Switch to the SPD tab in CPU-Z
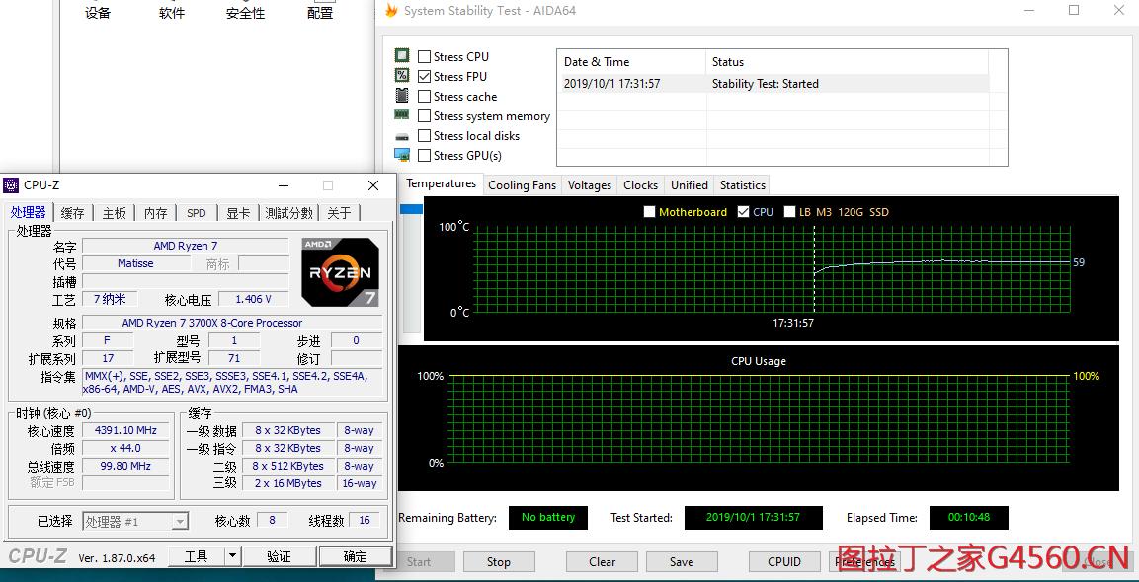 coord(196,211)
